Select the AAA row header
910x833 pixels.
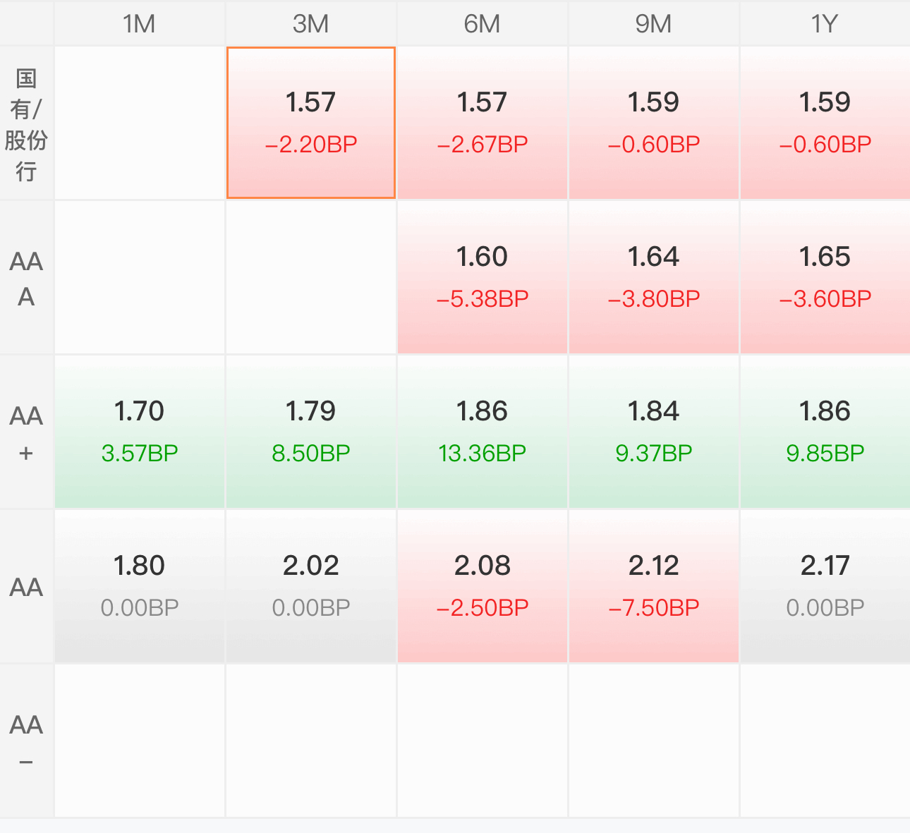click(x=26, y=278)
